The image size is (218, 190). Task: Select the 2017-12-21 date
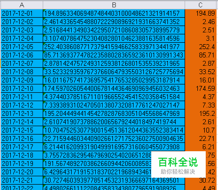coord(22,180)
